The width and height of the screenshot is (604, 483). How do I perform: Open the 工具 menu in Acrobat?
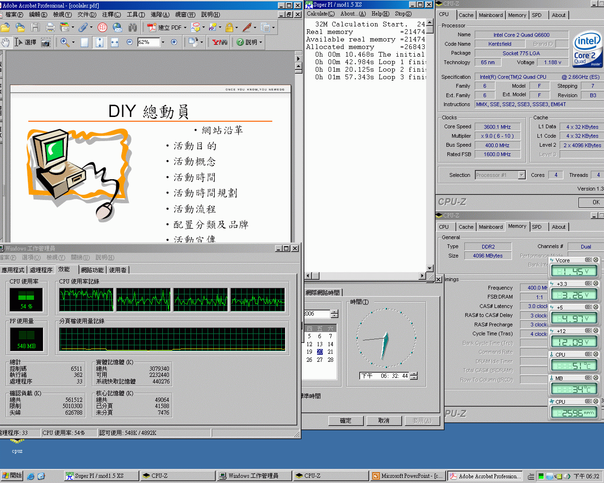click(x=135, y=15)
